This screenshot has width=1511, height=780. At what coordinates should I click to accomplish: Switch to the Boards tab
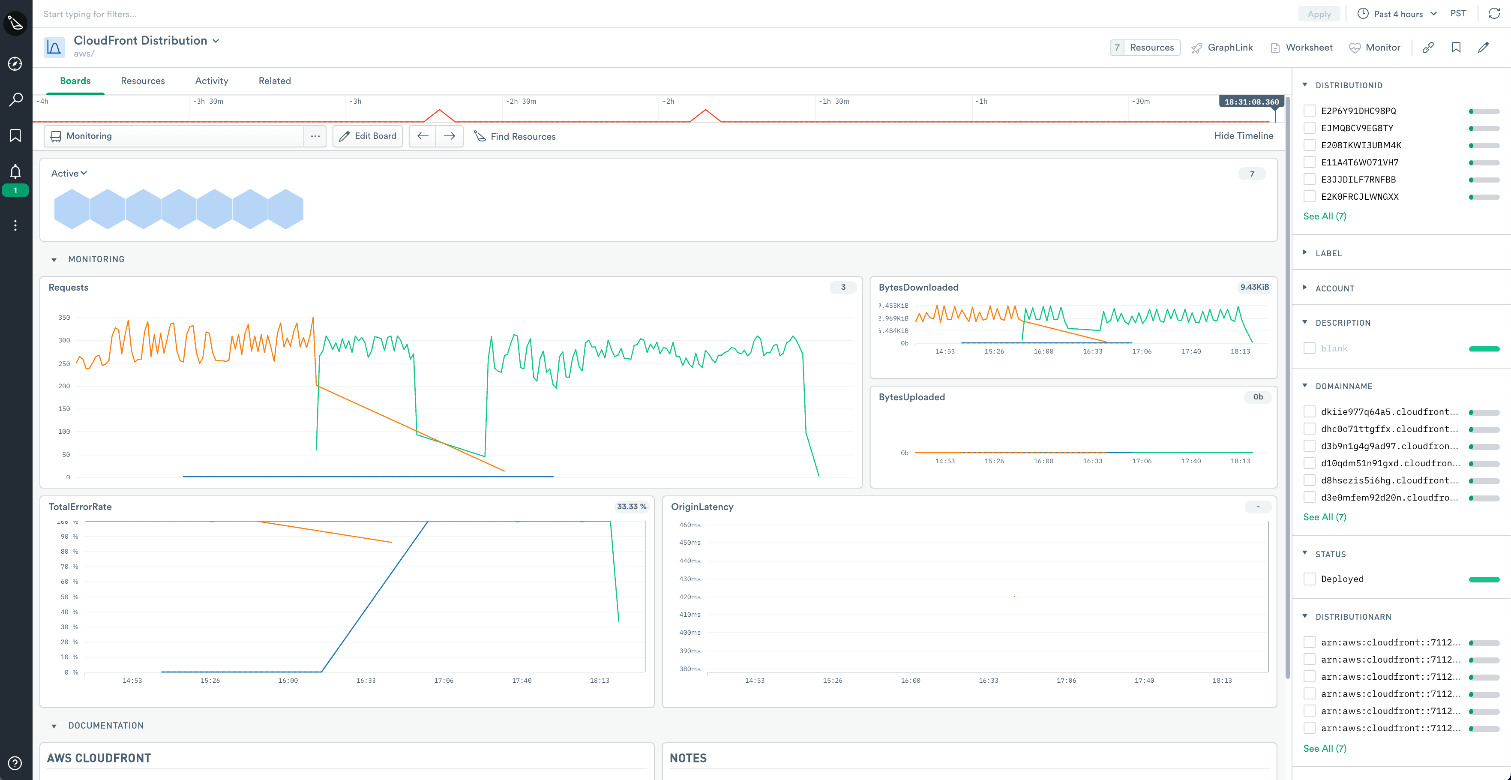pyautogui.click(x=75, y=81)
